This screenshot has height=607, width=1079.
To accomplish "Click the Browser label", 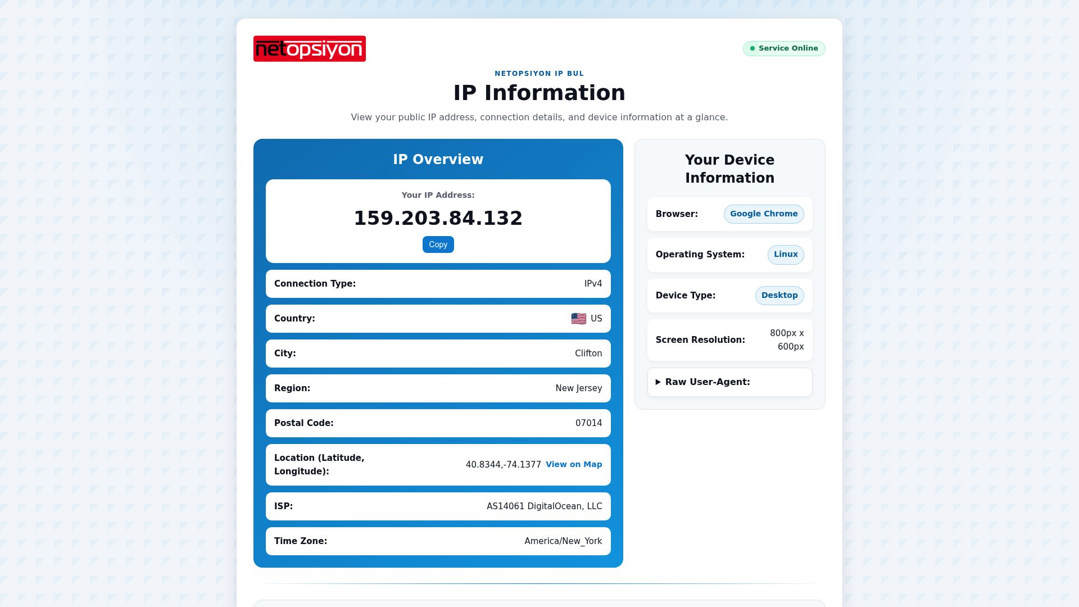I will (677, 214).
